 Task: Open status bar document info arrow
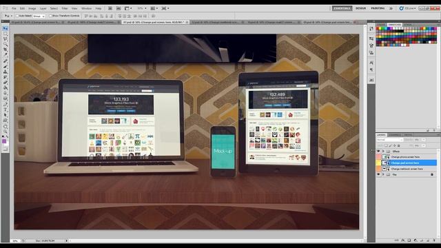67,240
